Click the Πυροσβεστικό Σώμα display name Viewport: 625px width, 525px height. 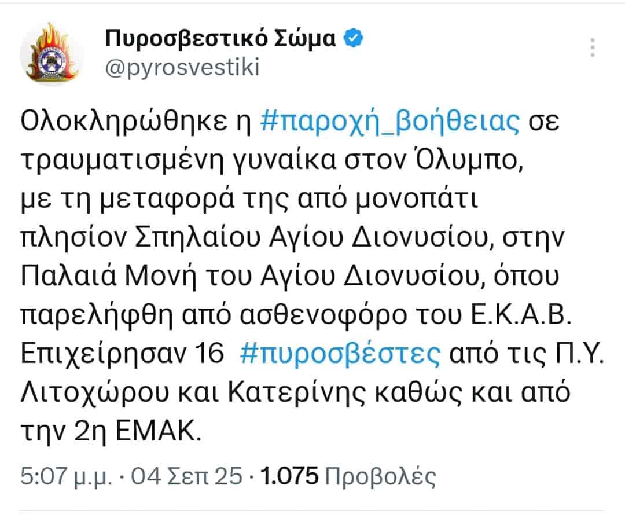click(x=220, y=37)
